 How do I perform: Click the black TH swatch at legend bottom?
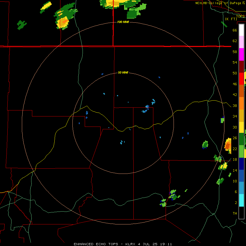point(241,212)
